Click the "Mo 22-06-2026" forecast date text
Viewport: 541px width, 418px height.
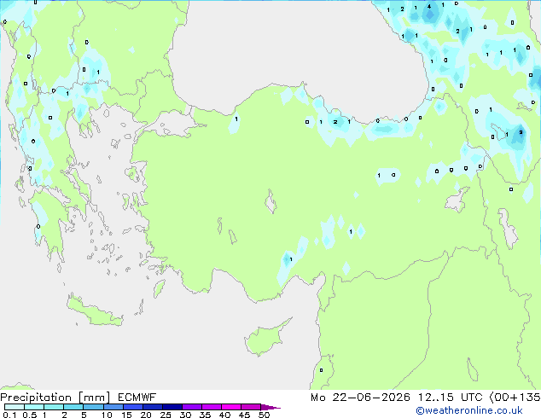[x=360, y=398]
